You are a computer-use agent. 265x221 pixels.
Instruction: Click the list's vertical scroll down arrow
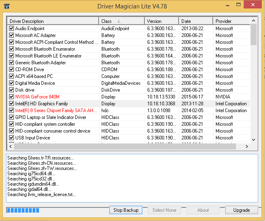pyautogui.click(x=253, y=140)
